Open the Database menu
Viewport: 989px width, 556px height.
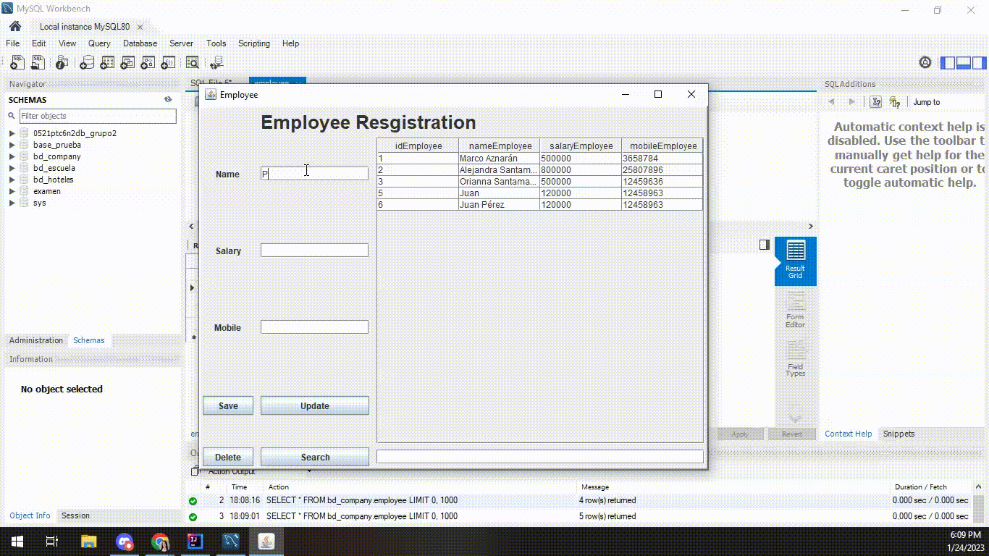click(x=140, y=43)
